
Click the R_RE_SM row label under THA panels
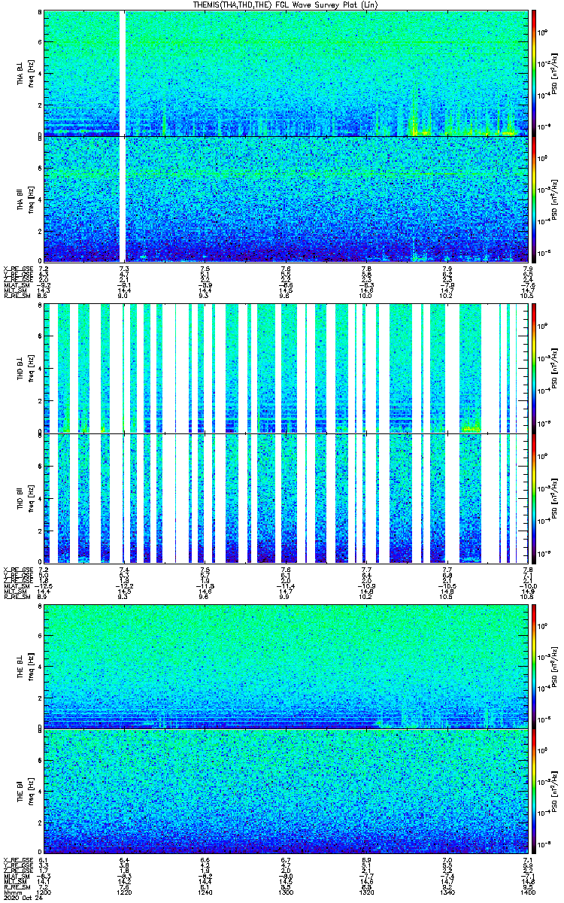pos(16,296)
